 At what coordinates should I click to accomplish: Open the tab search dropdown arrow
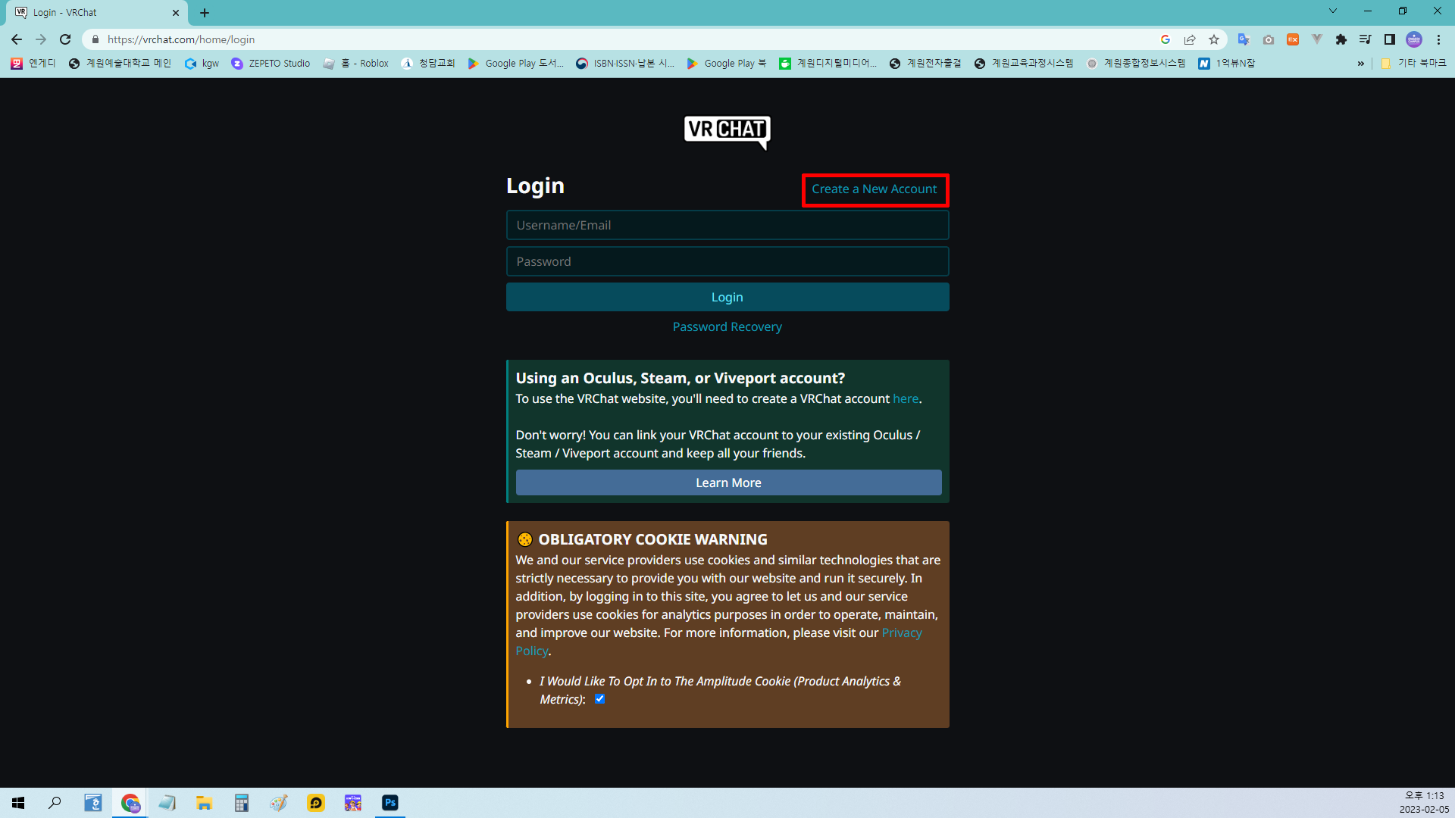pos(1333,11)
